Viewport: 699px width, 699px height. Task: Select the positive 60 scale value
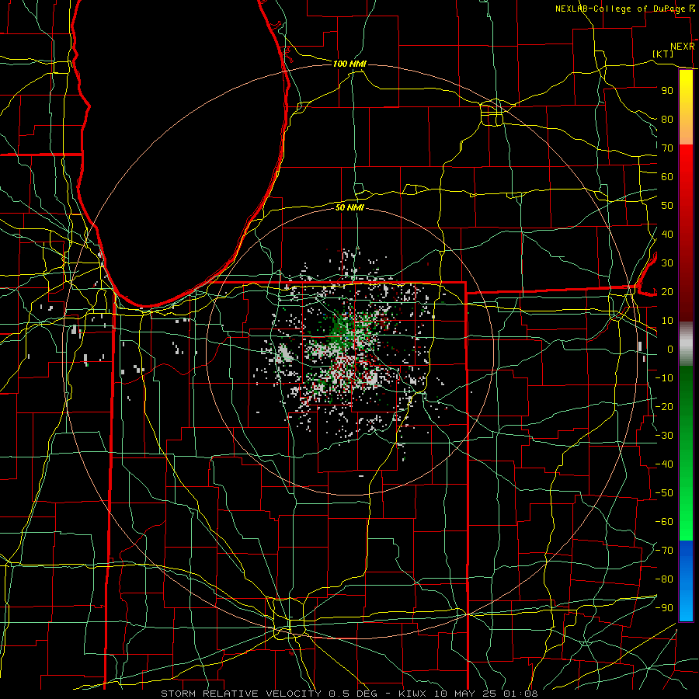(x=667, y=177)
